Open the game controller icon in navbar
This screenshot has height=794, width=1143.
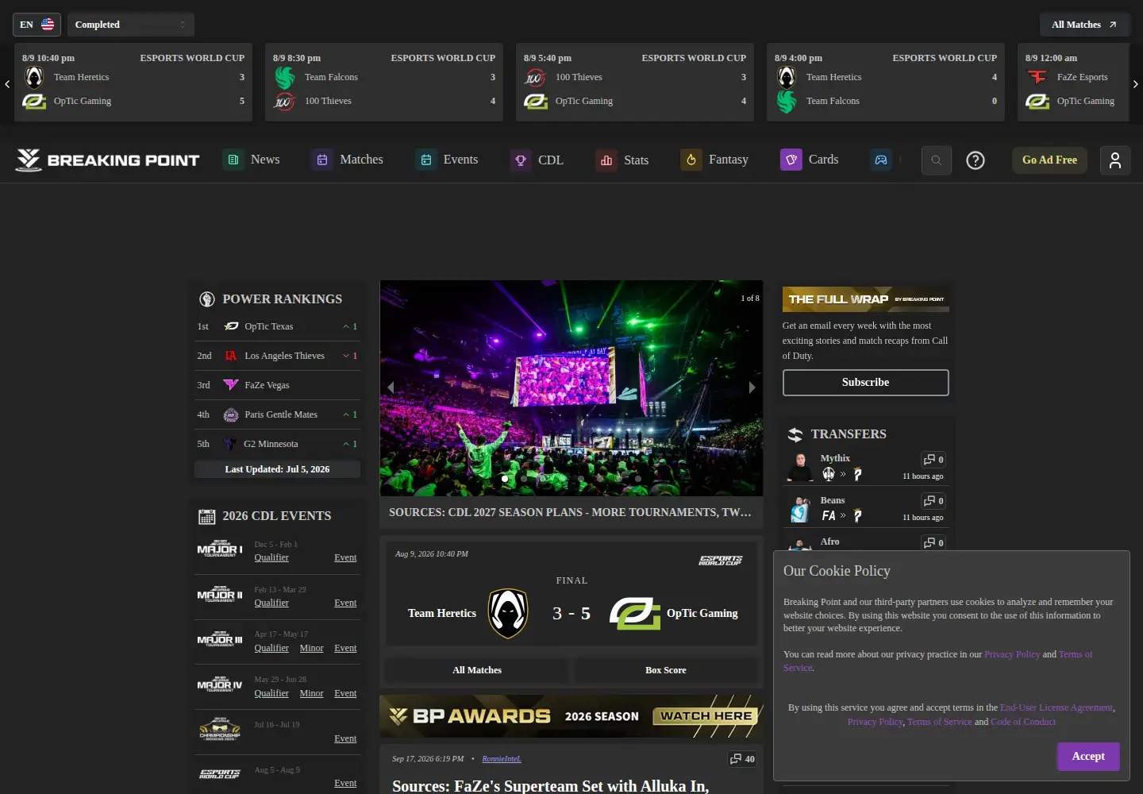(x=881, y=160)
